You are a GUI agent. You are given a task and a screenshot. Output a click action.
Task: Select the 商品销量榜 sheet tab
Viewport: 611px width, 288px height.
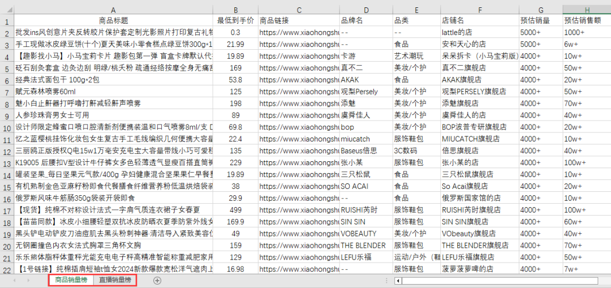point(71,280)
